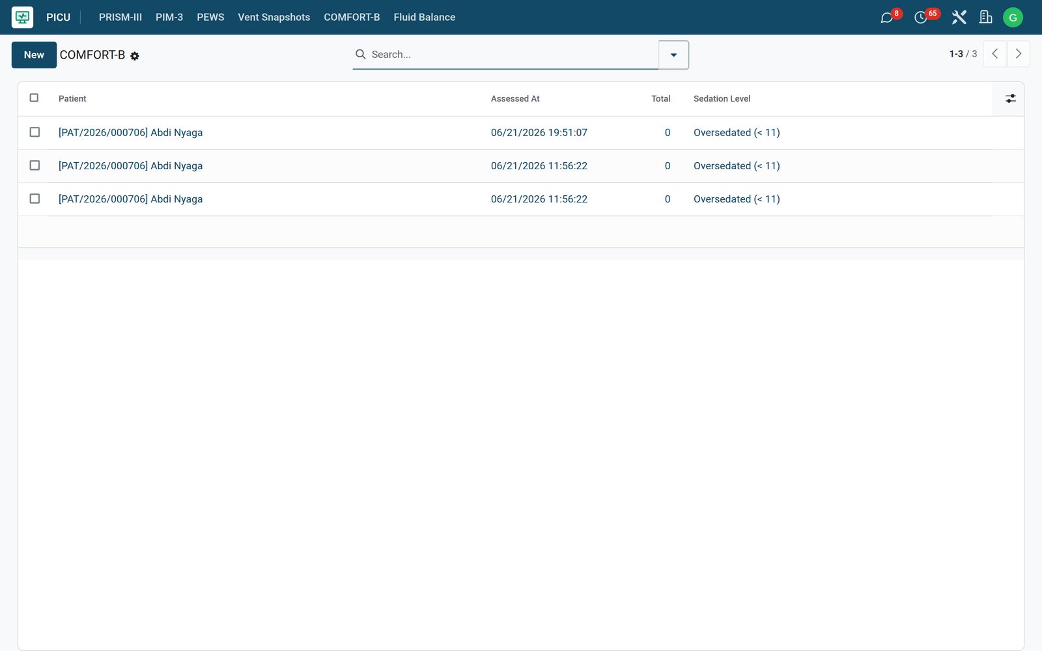Open the PIM-3 menu
Image resolution: width=1042 pixels, height=651 pixels.
click(169, 18)
